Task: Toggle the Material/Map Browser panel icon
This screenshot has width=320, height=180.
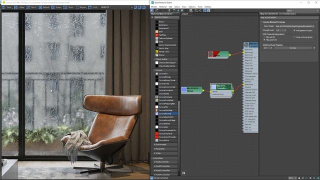Action: 204,10
